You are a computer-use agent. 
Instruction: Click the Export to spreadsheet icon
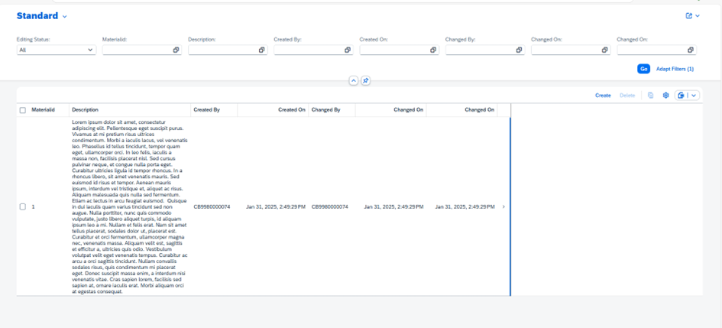pos(681,96)
